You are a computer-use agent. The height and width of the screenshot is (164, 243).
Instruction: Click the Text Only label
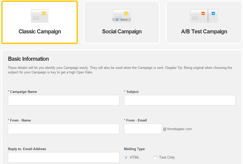pos(167,157)
